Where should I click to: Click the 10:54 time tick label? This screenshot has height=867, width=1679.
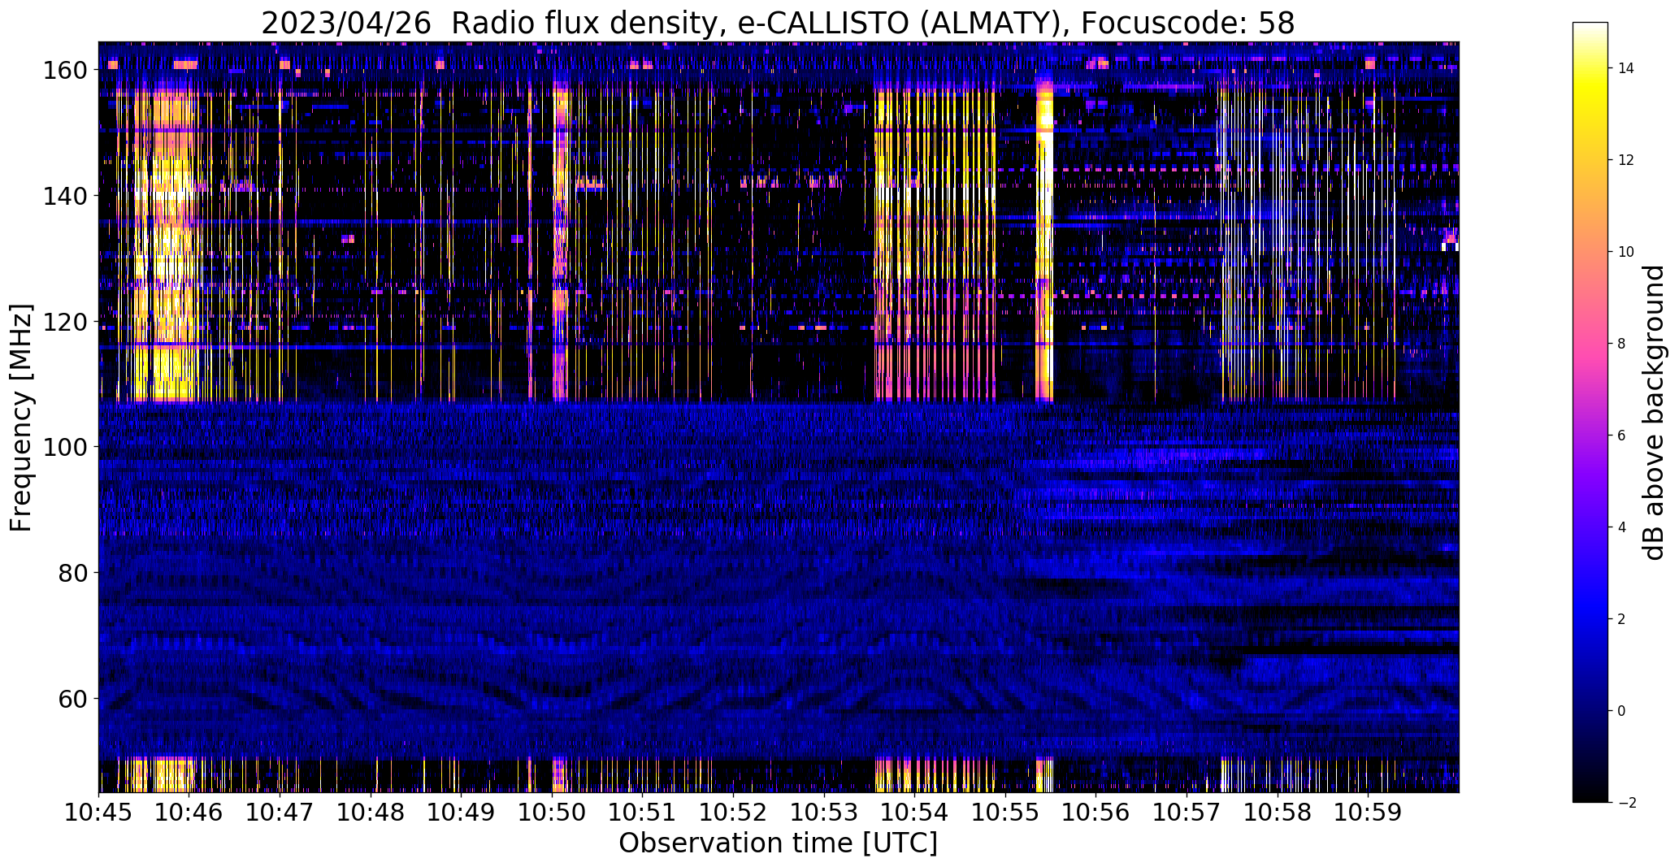coord(915,813)
